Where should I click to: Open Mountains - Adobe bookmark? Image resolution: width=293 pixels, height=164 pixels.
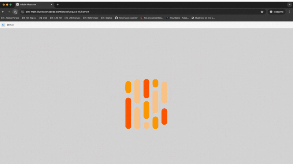(x=177, y=18)
